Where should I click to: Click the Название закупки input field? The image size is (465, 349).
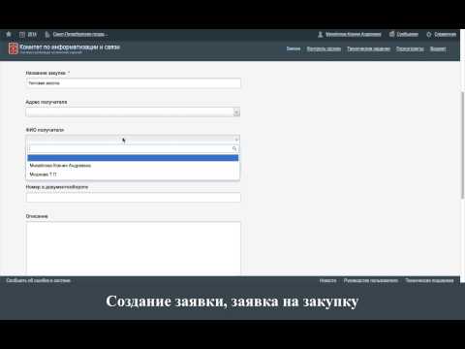point(134,83)
